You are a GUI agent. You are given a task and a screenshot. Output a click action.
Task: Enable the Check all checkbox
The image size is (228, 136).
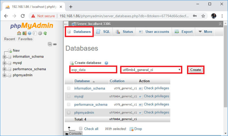tap(81, 129)
